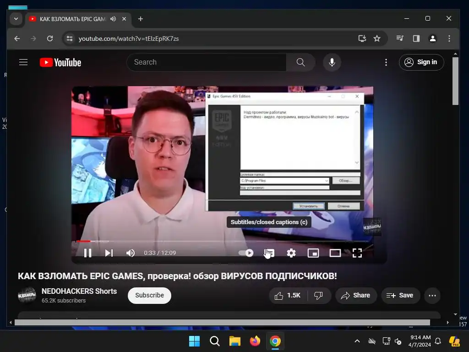This screenshot has width=469, height=352.
Task: Like the video with 1.5K likes
Action: [288, 296]
